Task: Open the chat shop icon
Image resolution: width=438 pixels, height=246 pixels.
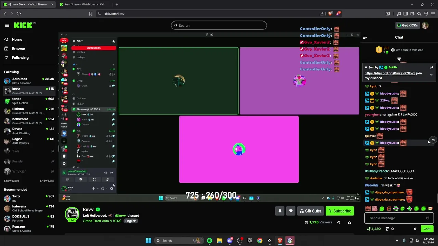Action: pyautogui.click(x=388, y=229)
